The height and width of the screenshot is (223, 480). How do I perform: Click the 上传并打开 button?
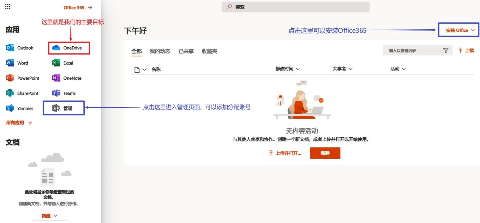285,153
